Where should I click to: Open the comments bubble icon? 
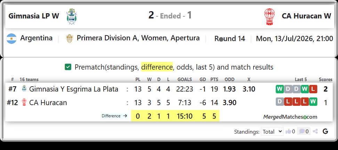tap(302, 131)
